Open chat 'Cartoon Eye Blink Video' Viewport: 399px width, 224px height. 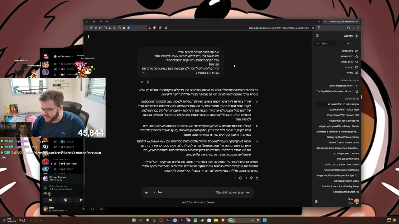346,181
